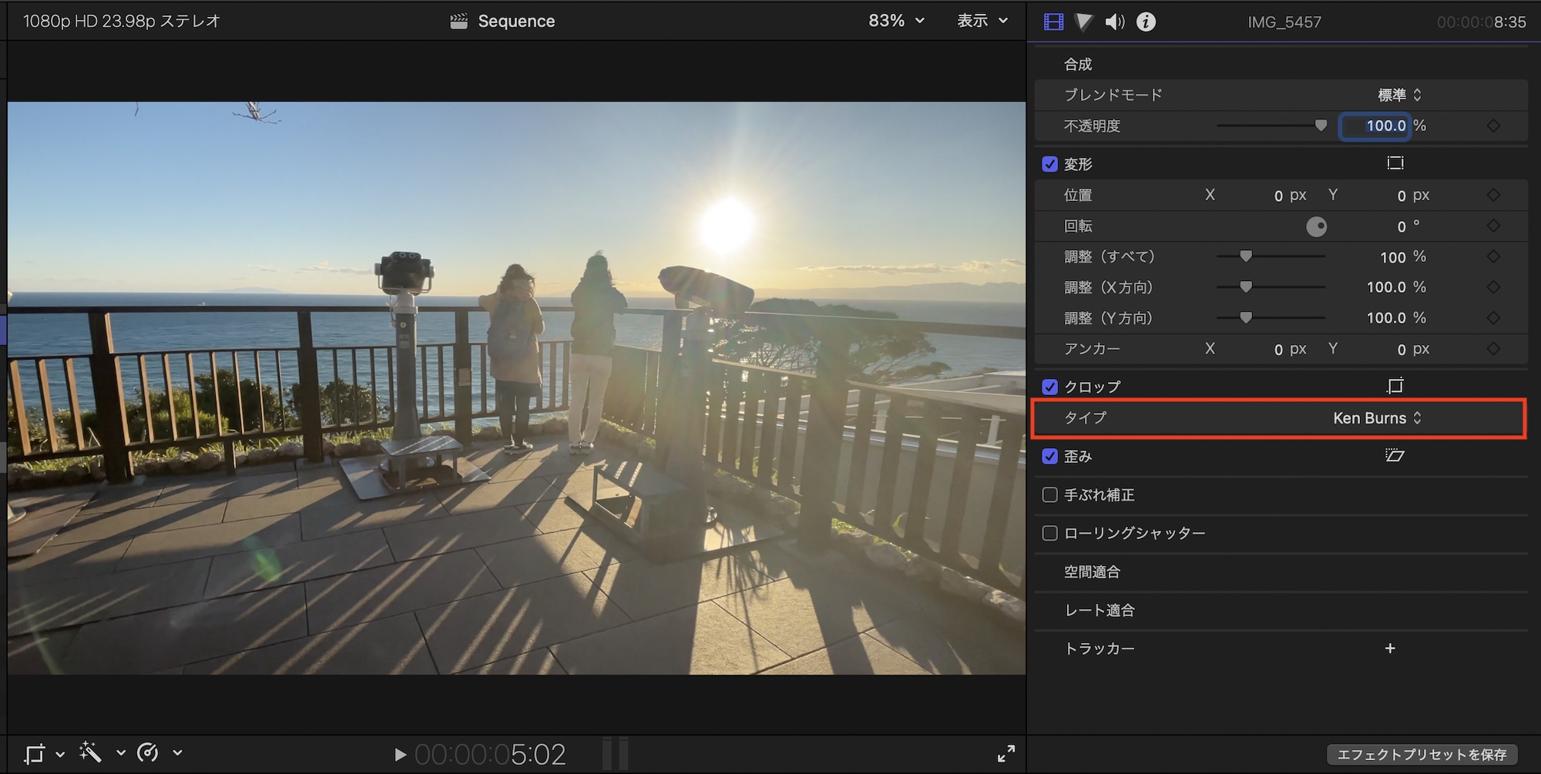
Task: Toggle the クロップ (Crop) checkbox
Action: (1049, 387)
